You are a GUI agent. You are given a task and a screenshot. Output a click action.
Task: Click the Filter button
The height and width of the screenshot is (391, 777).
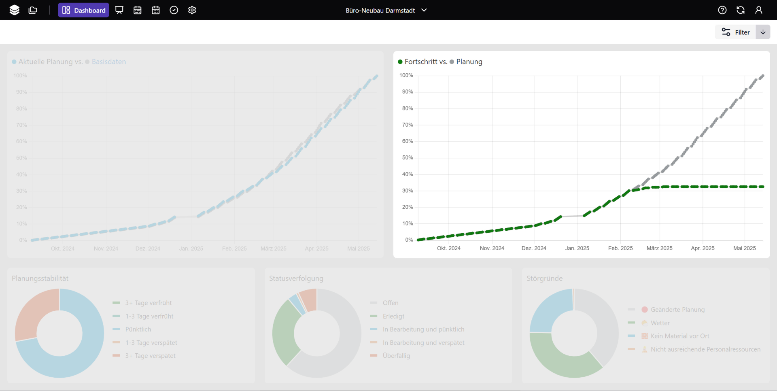(x=736, y=32)
